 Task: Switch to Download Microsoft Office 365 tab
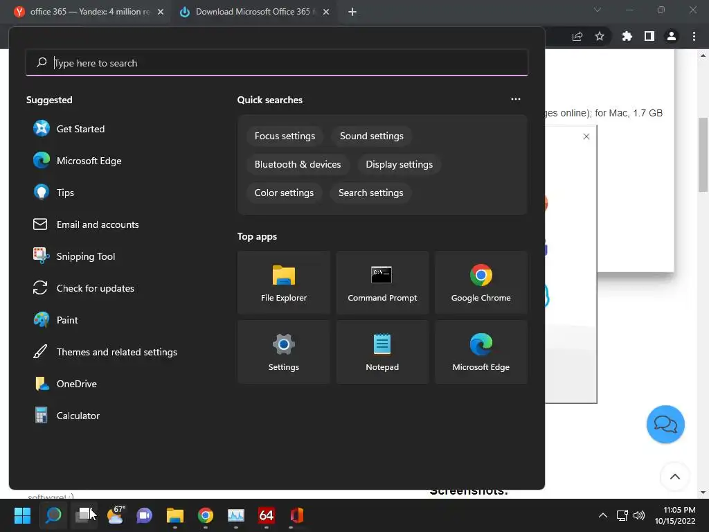(255, 12)
